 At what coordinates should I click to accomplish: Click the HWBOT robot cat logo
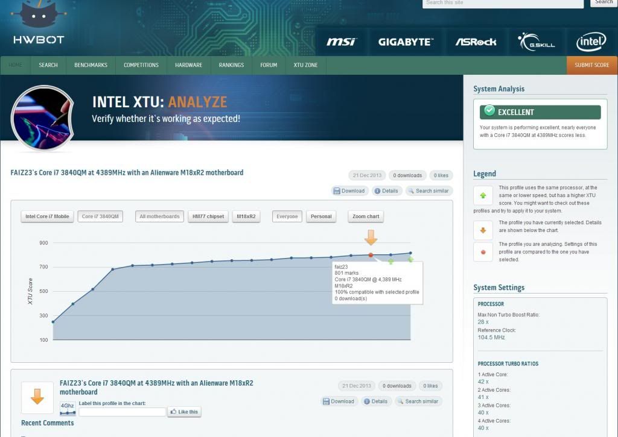click(x=39, y=14)
